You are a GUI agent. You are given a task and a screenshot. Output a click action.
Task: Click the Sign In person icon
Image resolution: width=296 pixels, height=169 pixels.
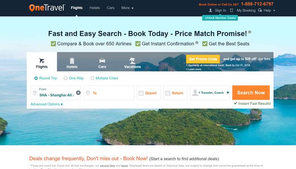pyautogui.click(x=211, y=11)
